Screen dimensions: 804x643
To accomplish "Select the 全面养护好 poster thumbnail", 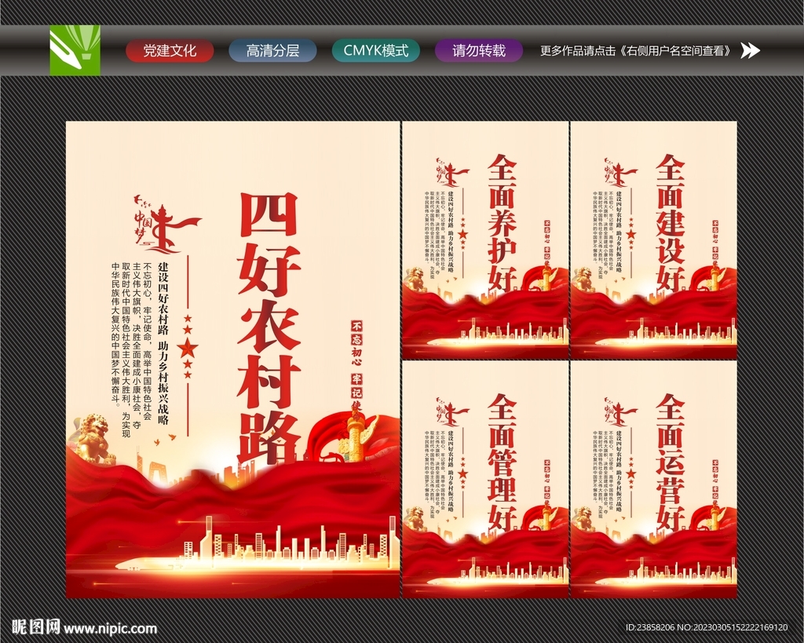I will coord(485,240).
